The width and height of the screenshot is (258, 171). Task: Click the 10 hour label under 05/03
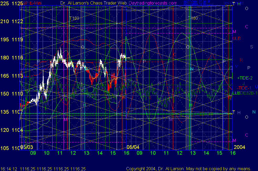[47, 153]
